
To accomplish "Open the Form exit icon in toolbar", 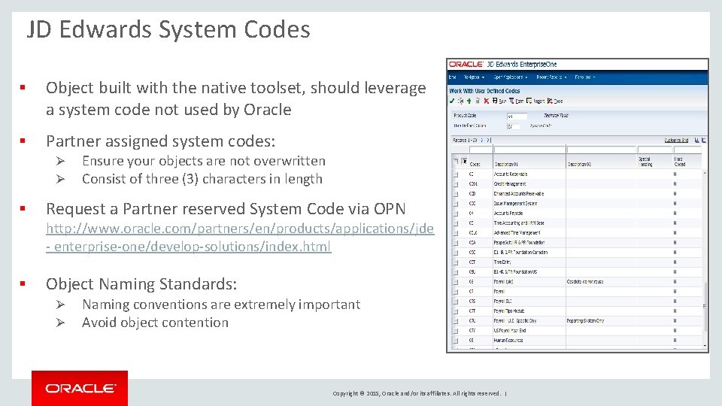I will pyautogui.click(x=511, y=101).
